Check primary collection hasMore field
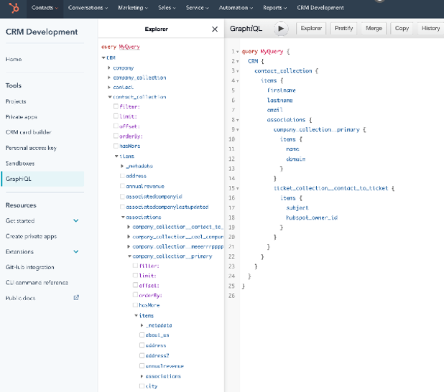Viewport: 444px width, 392px height. click(x=135, y=305)
